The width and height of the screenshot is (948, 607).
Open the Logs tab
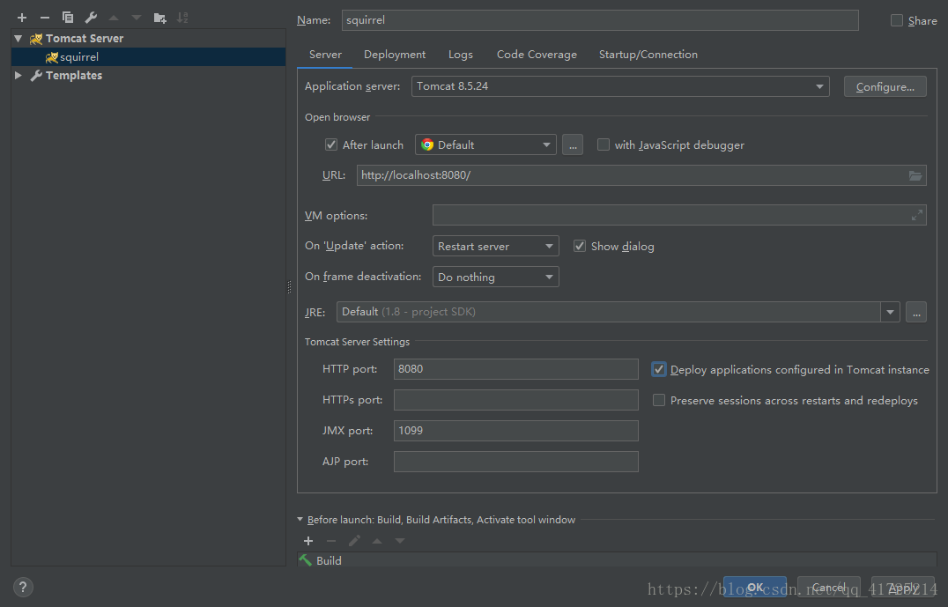pos(461,55)
